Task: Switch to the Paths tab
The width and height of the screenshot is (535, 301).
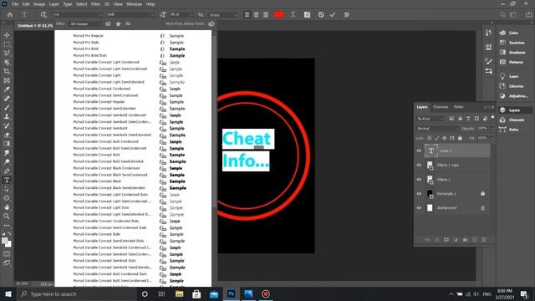Action: [459, 107]
